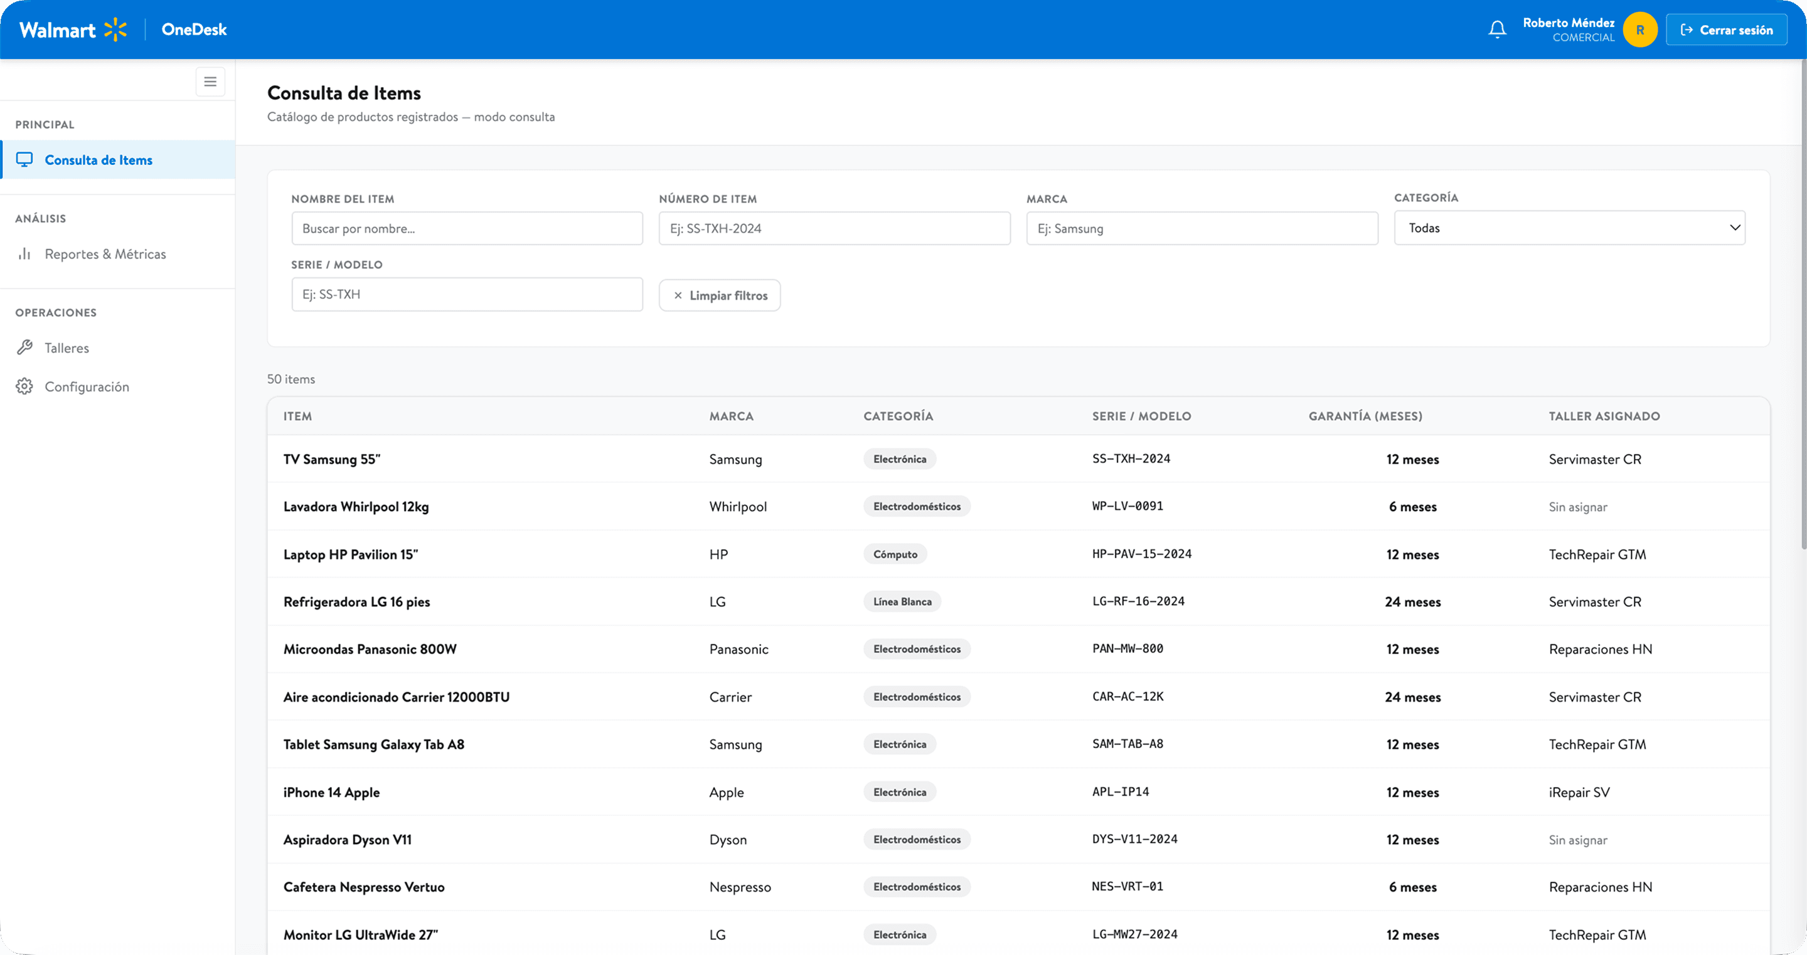Image resolution: width=1807 pixels, height=955 pixels.
Task: Click serial APL-IP14
Action: point(1120,791)
